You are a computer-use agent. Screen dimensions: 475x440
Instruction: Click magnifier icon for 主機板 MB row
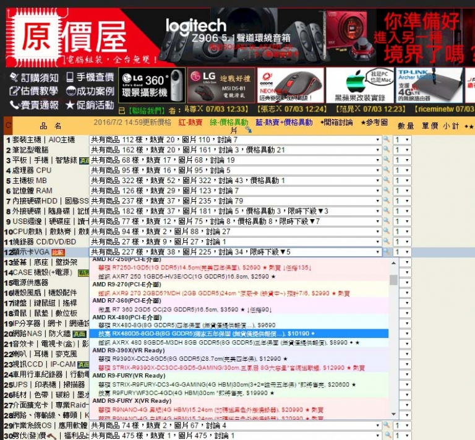pyautogui.click(x=387, y=180)
